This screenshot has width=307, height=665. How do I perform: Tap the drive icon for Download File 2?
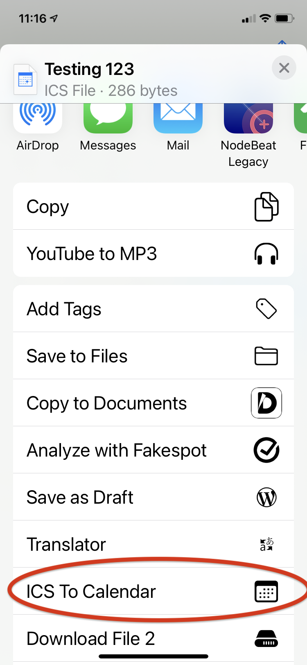tap(266, 638)
